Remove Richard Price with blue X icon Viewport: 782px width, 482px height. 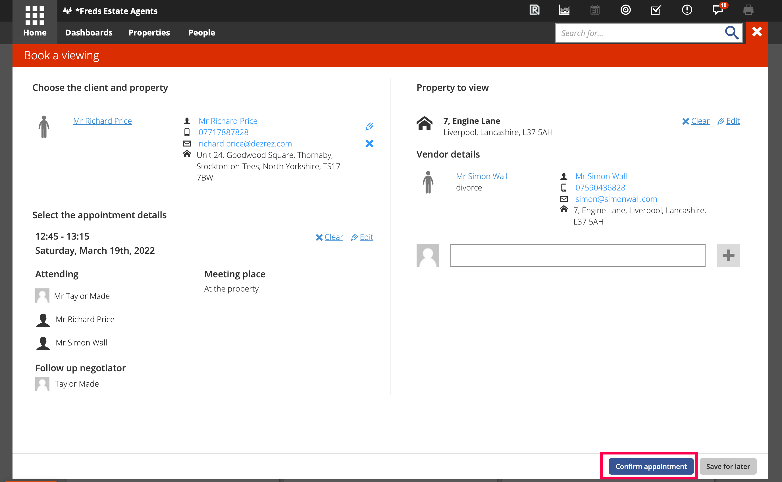coord(369,143)
